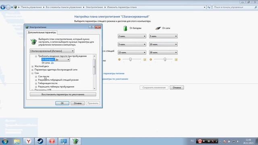The height and width of the screenshot is (145, 258).
Task: Click Отмена in the Электропитание dialog
Action: click(x=77, y=103)
